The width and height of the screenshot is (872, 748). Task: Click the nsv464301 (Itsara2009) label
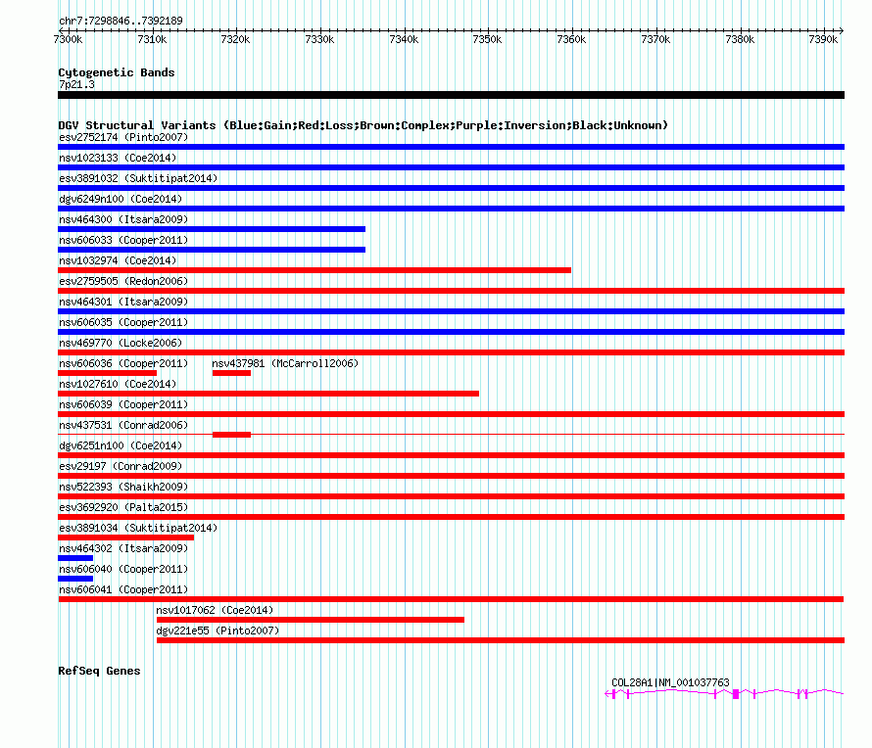tap(123, 302)
